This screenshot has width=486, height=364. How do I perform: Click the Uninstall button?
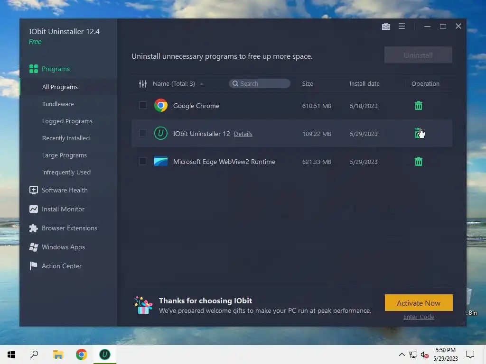pyautogui.click(x=418, y=55)
